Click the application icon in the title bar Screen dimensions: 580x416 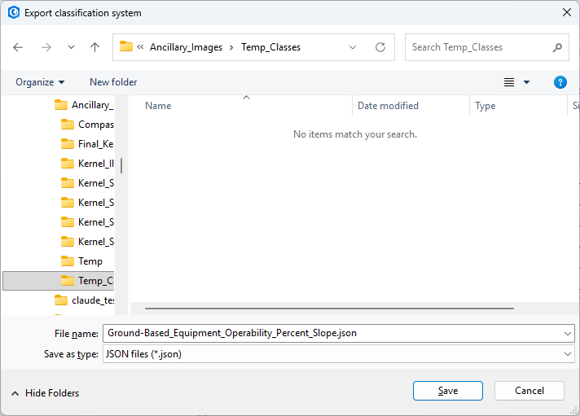(x=13, y=12)
